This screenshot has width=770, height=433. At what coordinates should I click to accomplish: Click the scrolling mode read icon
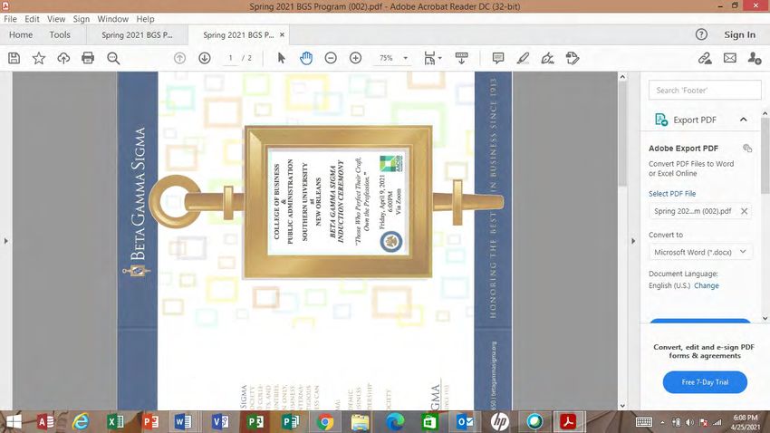462,58
